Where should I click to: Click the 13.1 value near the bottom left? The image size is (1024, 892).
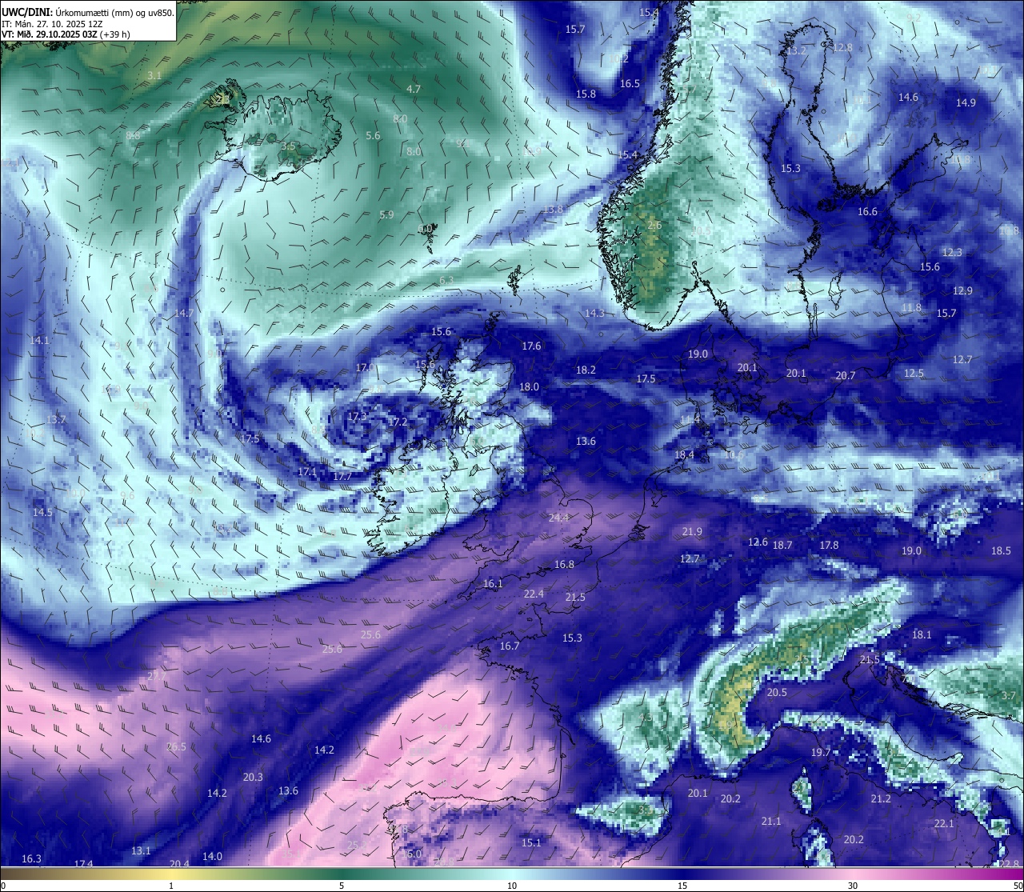(x=141, y=850)
